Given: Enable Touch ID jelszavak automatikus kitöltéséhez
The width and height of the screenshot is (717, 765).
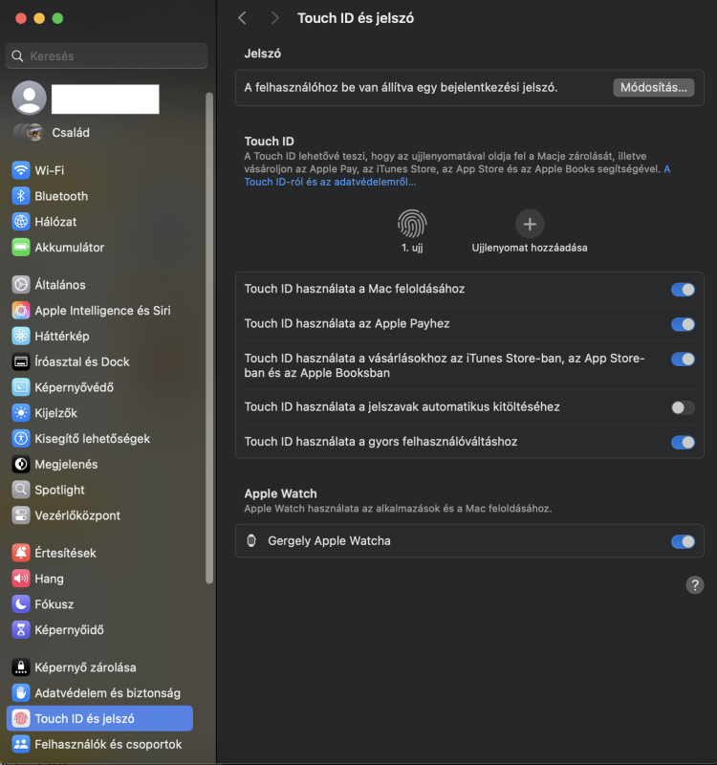Looking at the screenshot, I should (683, 407).
